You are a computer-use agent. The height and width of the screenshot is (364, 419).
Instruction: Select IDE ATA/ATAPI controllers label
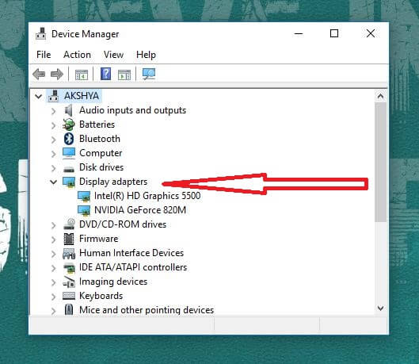click(133, 267)
